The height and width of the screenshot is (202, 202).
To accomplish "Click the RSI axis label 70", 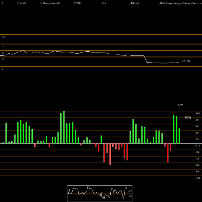I will (x=3, y=46).
